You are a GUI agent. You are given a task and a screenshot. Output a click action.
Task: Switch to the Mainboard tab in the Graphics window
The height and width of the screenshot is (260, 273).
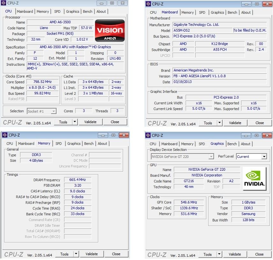point(169,144)
